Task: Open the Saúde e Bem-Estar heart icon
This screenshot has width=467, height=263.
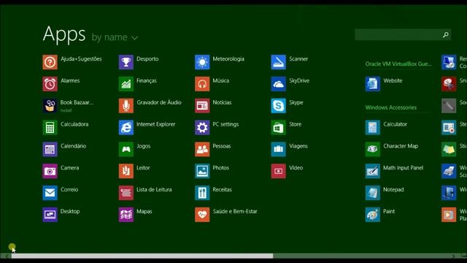Action: pyautogui.click(x=202, y=214)
